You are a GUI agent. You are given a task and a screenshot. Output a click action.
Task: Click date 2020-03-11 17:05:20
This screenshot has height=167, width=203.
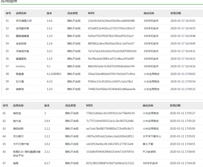(x=182, y=121)
